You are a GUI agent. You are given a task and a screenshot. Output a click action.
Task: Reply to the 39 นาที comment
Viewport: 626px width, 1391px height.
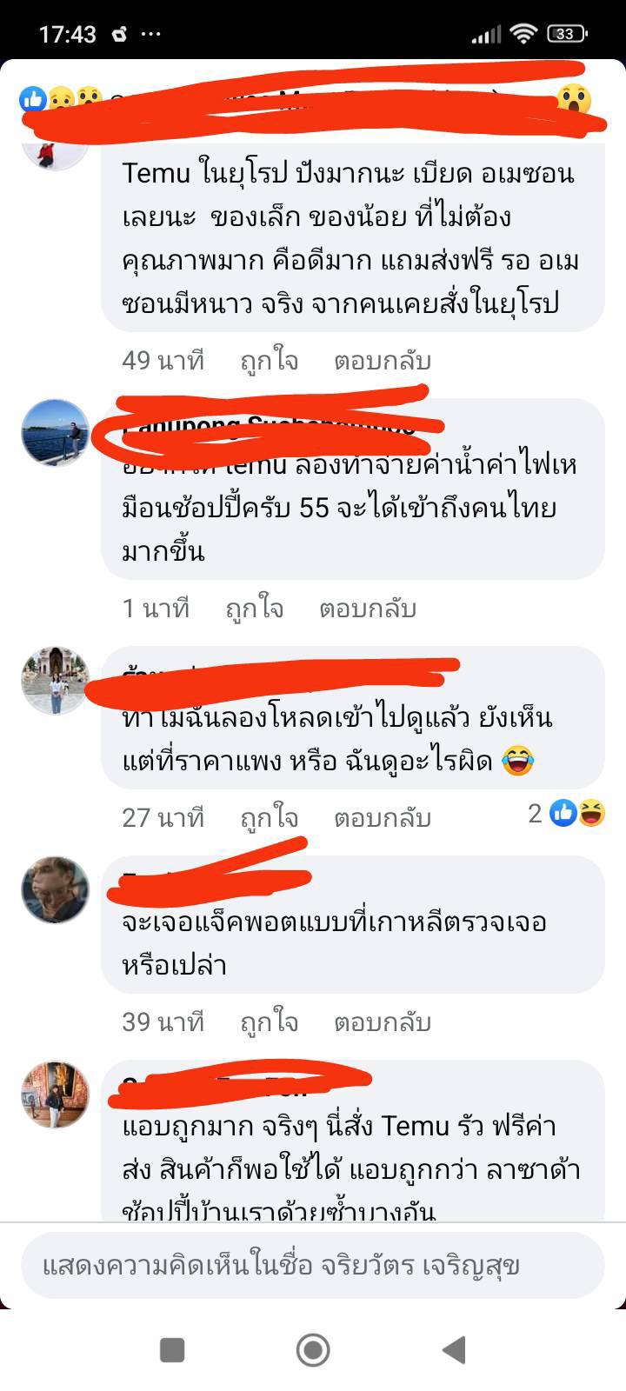[383, 1022]
